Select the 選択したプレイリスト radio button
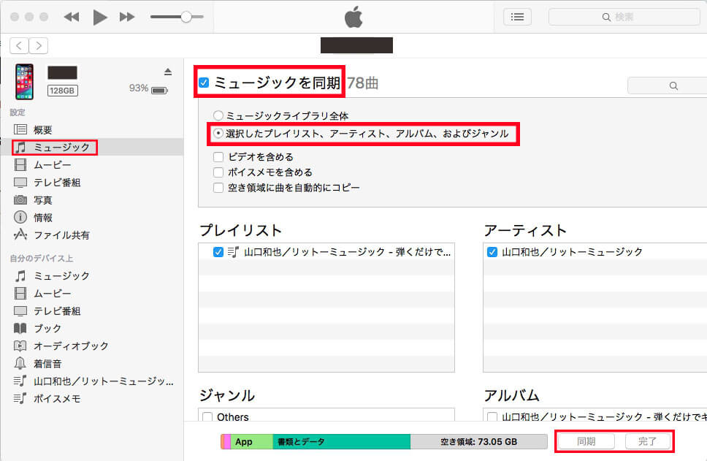707x461 pixels. [x=218, y=133]
